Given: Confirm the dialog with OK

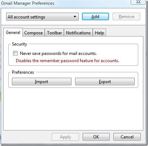Looking at the screenshot, I should click(x=96, y=137).
